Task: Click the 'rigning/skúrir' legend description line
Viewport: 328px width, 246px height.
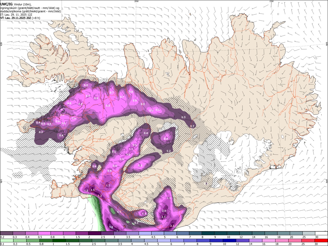Action: click(x=30, y=8)
